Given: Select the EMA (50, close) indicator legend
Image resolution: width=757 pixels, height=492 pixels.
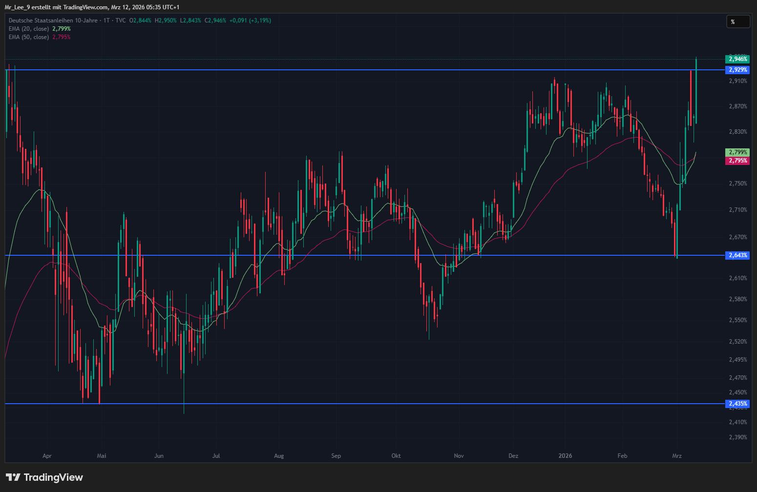Looking at the screenshot, I should coord(29,37).
